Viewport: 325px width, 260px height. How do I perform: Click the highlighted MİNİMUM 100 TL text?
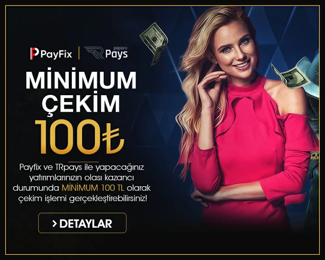coord(93,188)
